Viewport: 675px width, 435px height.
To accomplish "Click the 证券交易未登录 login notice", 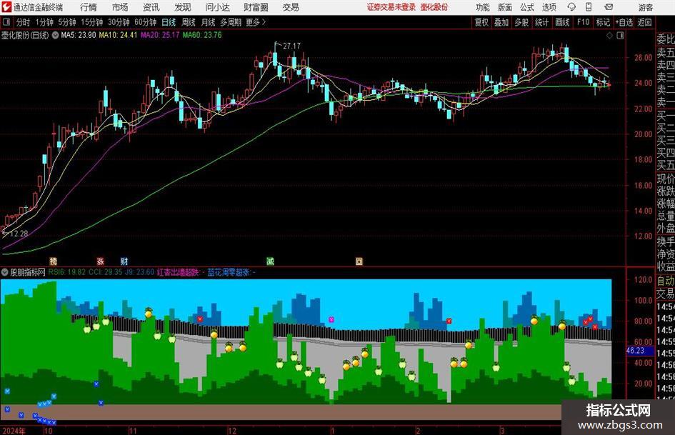I will 391,7.
